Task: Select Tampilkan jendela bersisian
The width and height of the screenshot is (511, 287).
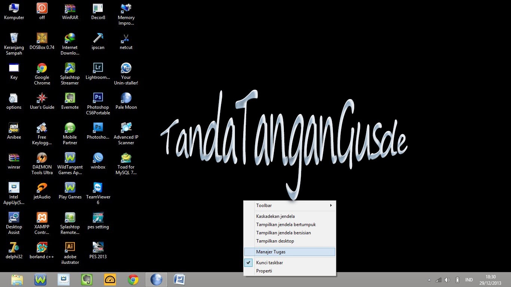Action: point(284,232)
